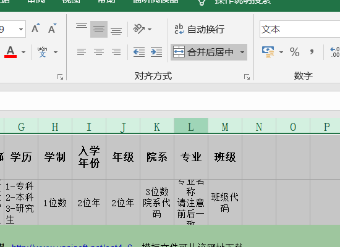
Task: Click into the formula bar field
Action: [170, 101]
